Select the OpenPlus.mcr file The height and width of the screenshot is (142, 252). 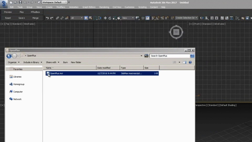click(x=102, y=73)
